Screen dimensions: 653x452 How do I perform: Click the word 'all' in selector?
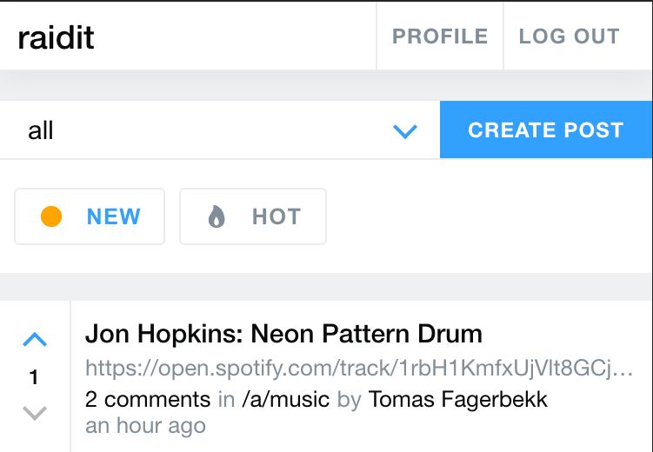pyautogui.click(x=40, y=130)
